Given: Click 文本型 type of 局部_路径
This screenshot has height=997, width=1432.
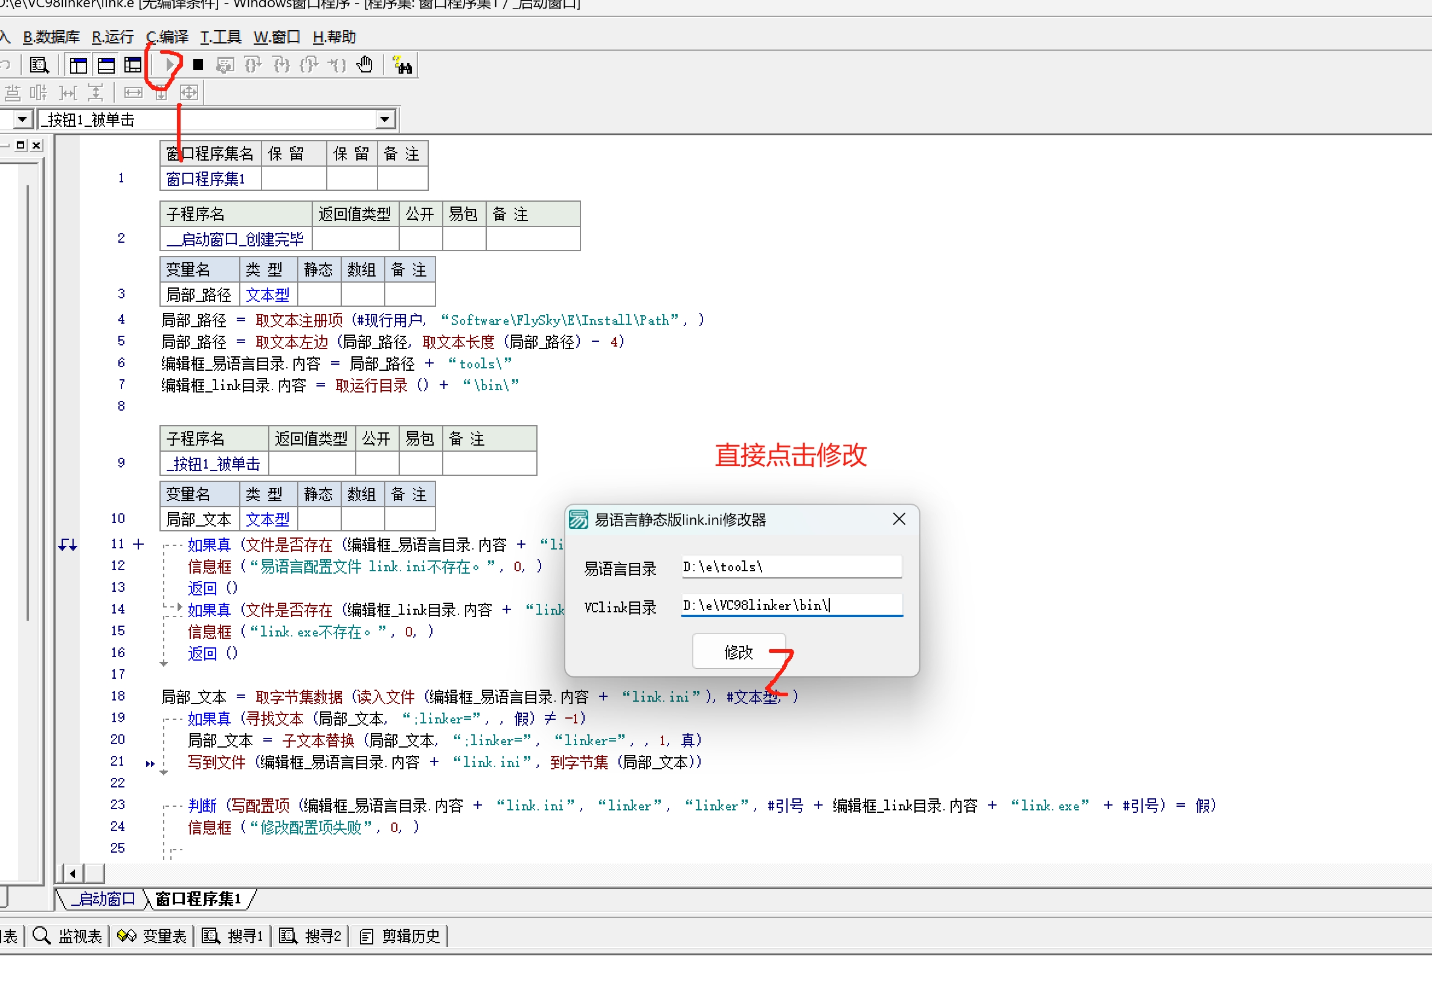Looking at the screenshot, I should [268, 294].
